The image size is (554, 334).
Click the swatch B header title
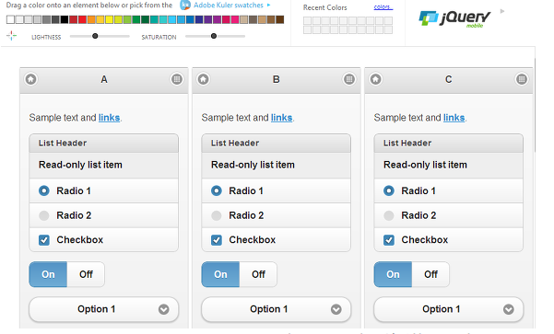(x=277, y=79)
